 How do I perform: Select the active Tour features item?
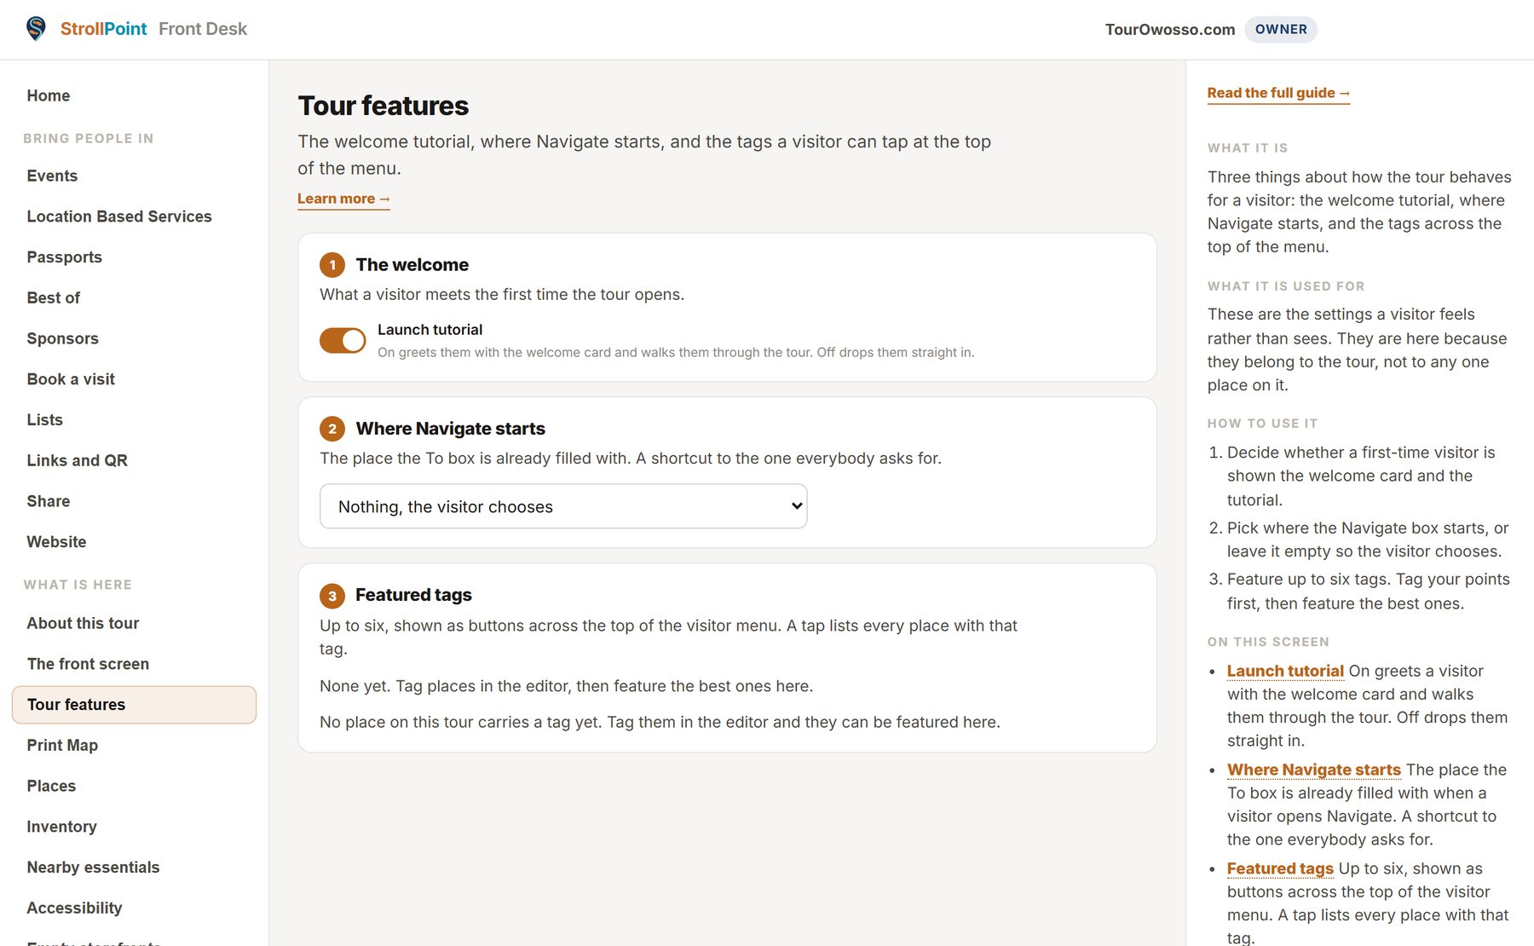pos(134,705)
